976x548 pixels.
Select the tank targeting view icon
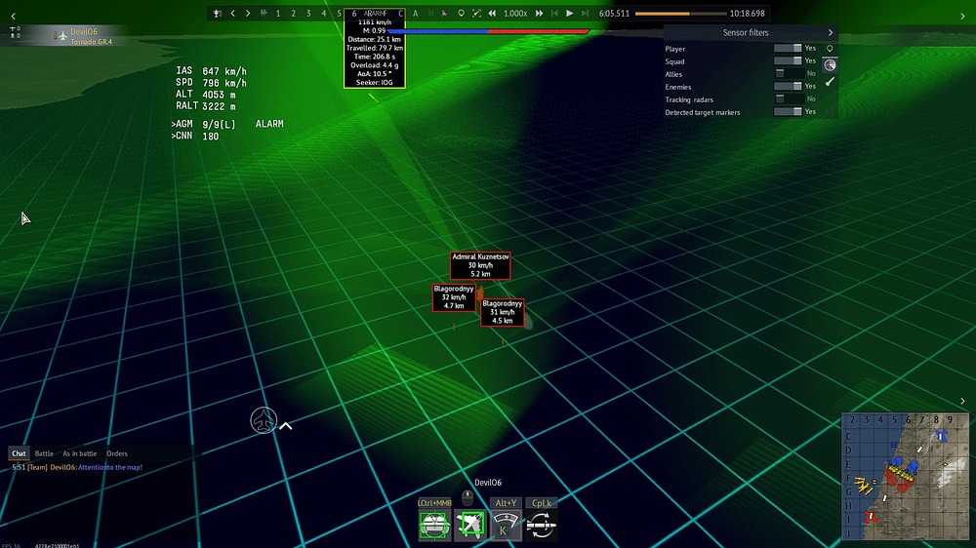point(434,525)
